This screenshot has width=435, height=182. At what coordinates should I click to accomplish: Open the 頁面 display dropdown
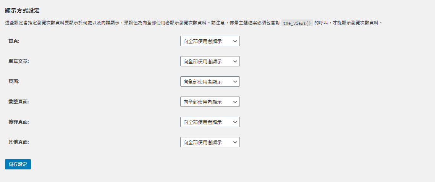tap(210, 82)
